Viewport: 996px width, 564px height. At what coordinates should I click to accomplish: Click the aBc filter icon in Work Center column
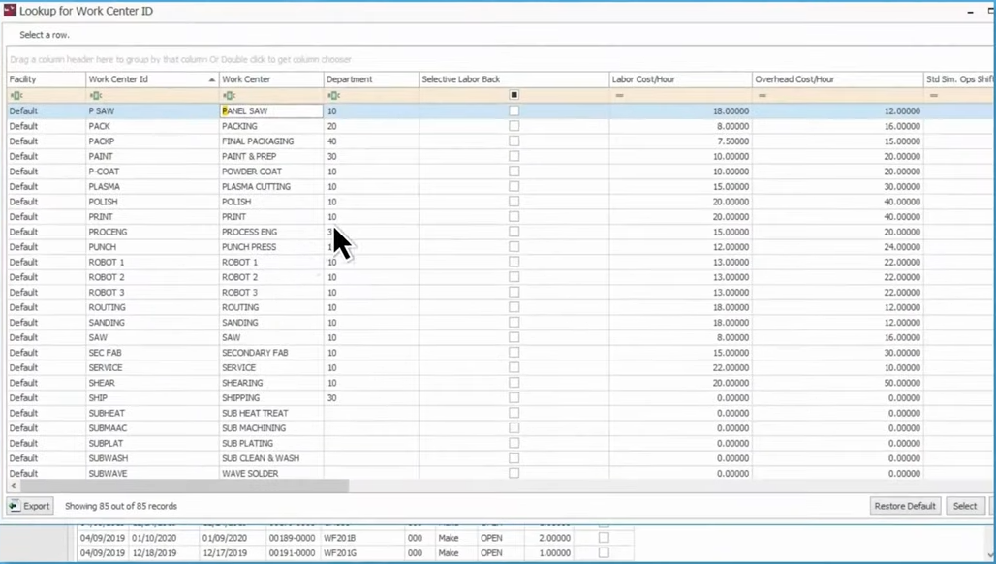[x=231, y=95]
